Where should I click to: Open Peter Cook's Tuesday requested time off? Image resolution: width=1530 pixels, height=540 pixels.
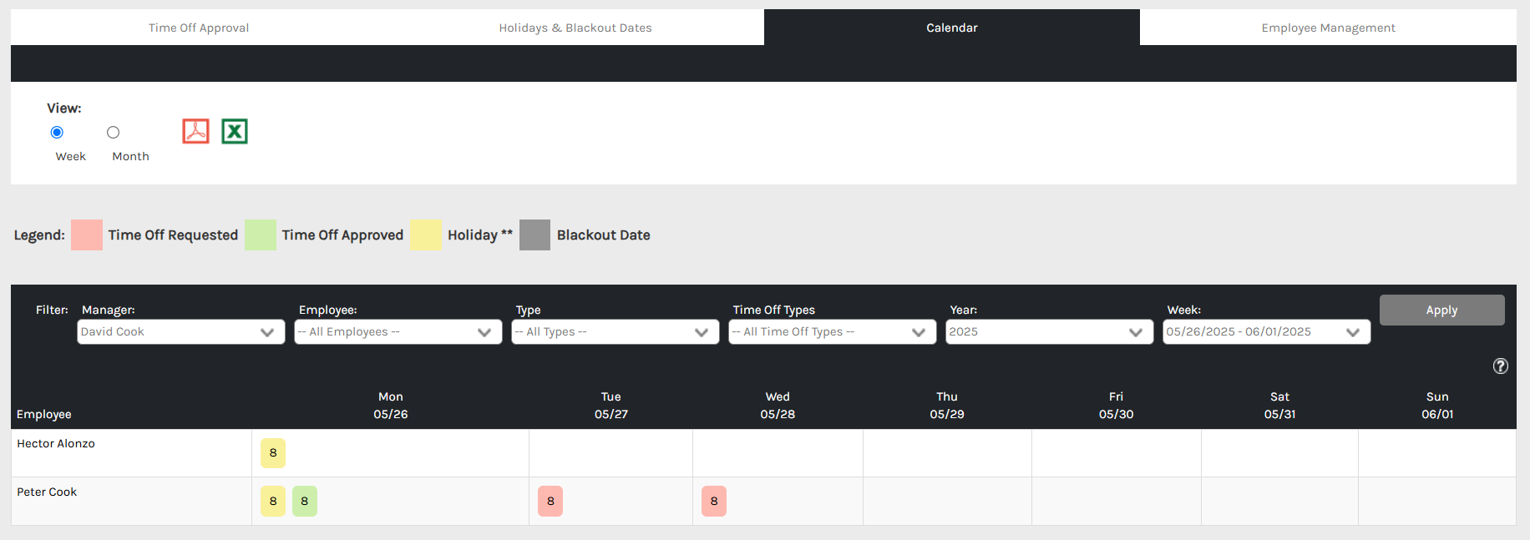[x=550, y=502]
